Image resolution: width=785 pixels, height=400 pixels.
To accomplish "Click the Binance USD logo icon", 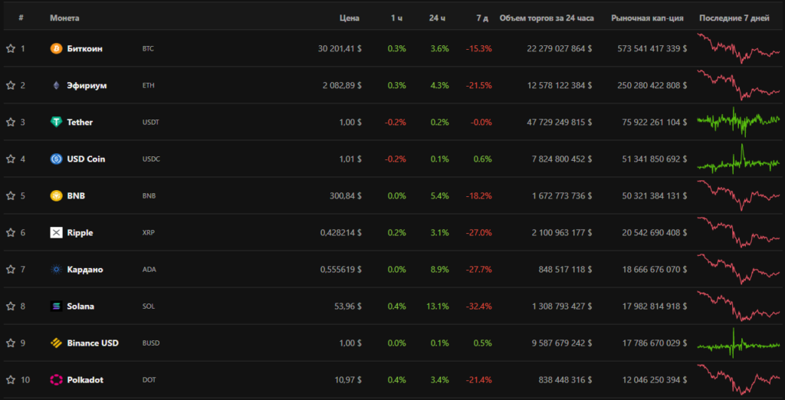I will coord(56,343).
